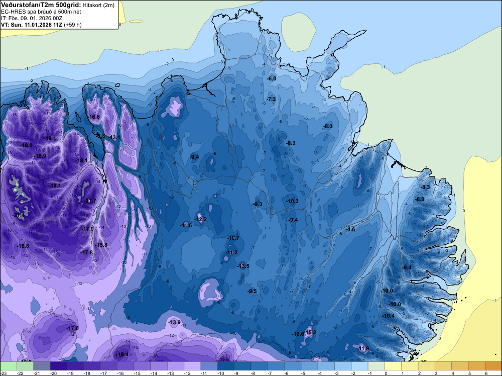Click the -19.0 temperature reading
The height and width of the screenshot is (376, 502).
pyautogui.click(x=26, y=145)
